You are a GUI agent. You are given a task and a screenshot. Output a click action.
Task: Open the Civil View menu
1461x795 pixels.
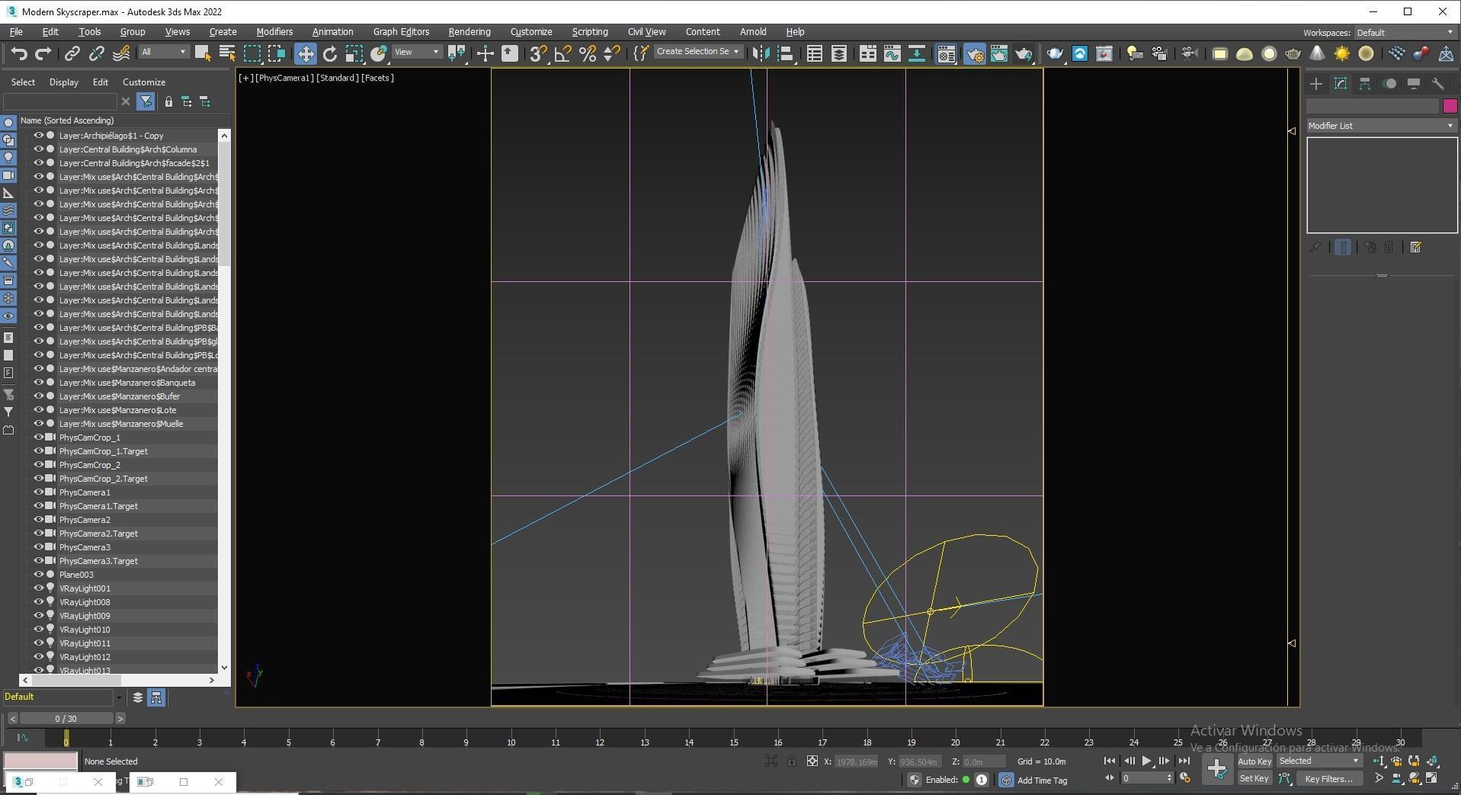point(646,32)
